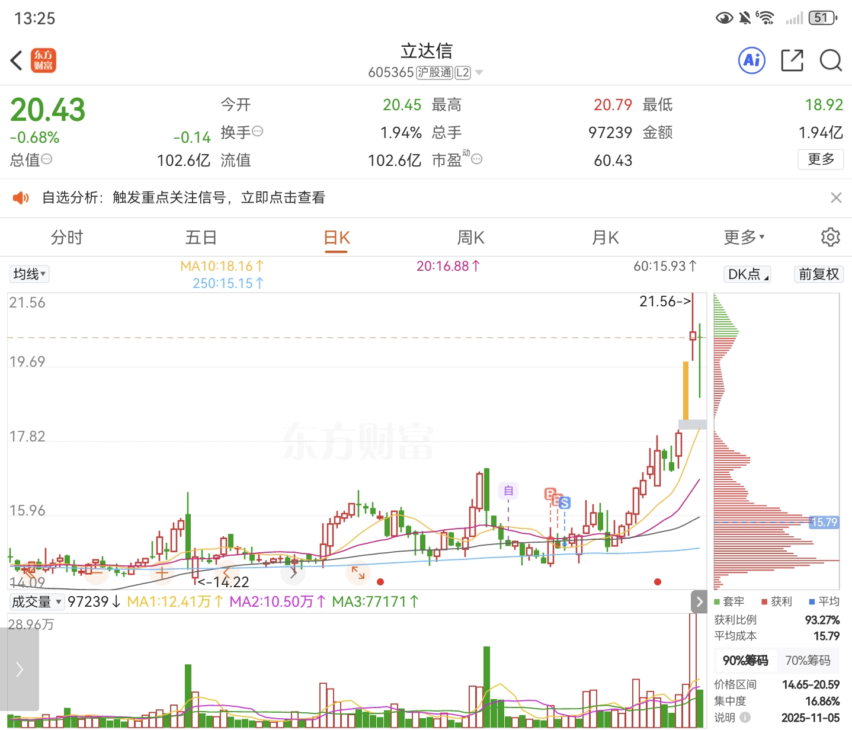Show info bubble beside 市盈
This screenshot has height=730, width=852.
(476, 159)
